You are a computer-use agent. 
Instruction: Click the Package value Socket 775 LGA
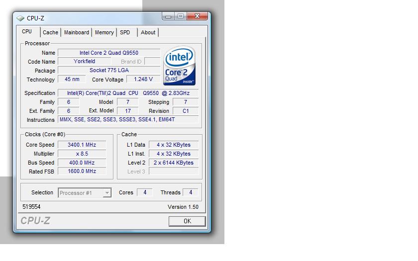point(109,70)
